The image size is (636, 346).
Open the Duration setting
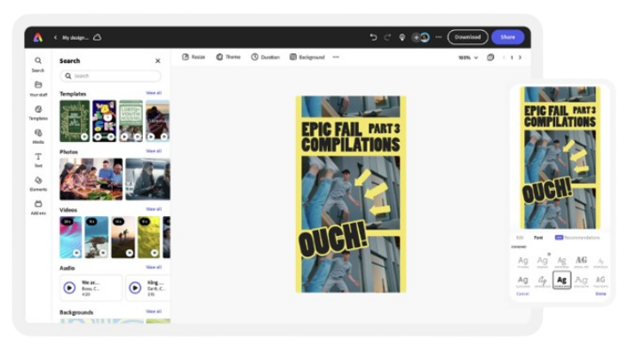pos(265,57)
